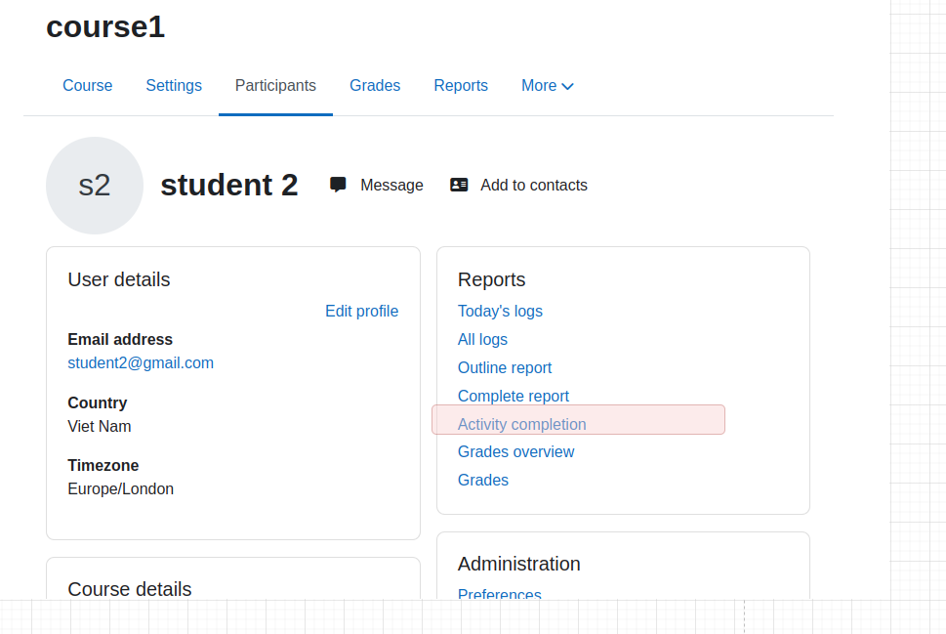
Task: Expand the More dropdown menu
Action: coord(548,86)
